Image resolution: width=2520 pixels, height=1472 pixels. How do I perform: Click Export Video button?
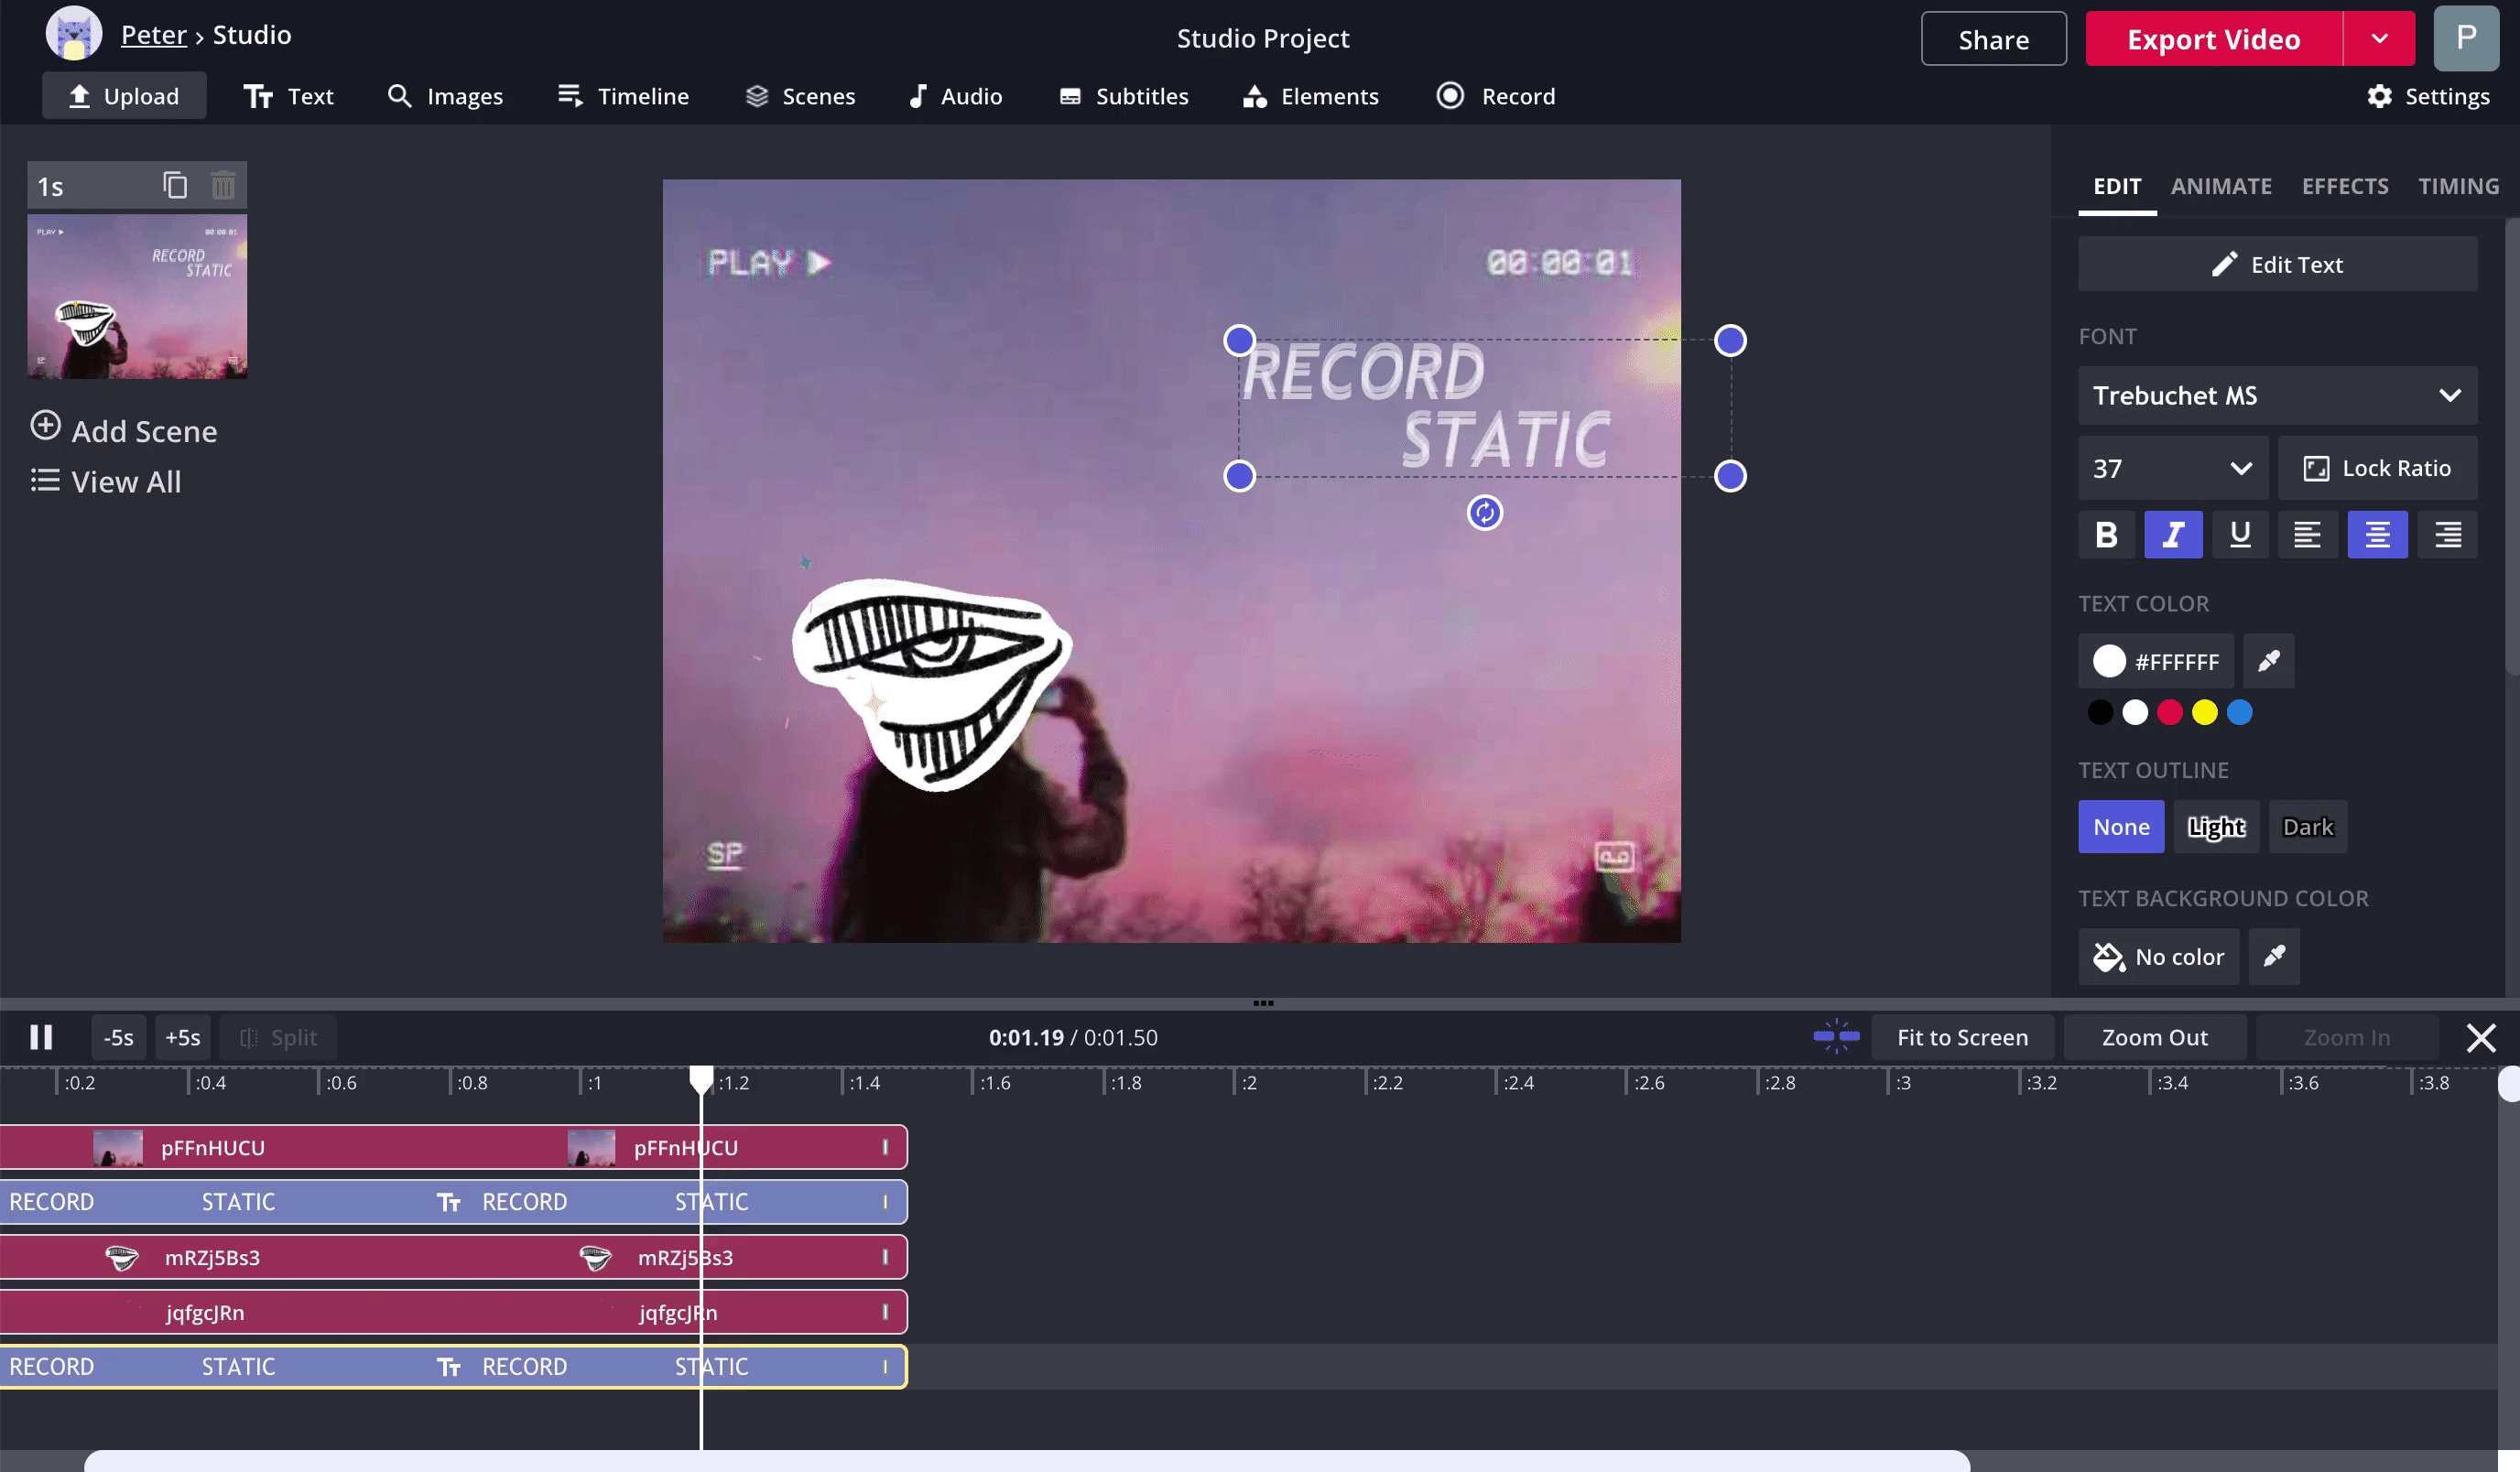point(2213,38)
